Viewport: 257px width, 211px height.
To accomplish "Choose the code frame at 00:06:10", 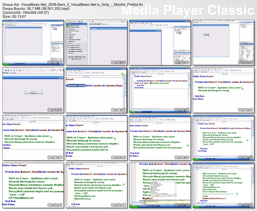I will tap(223, 90).
